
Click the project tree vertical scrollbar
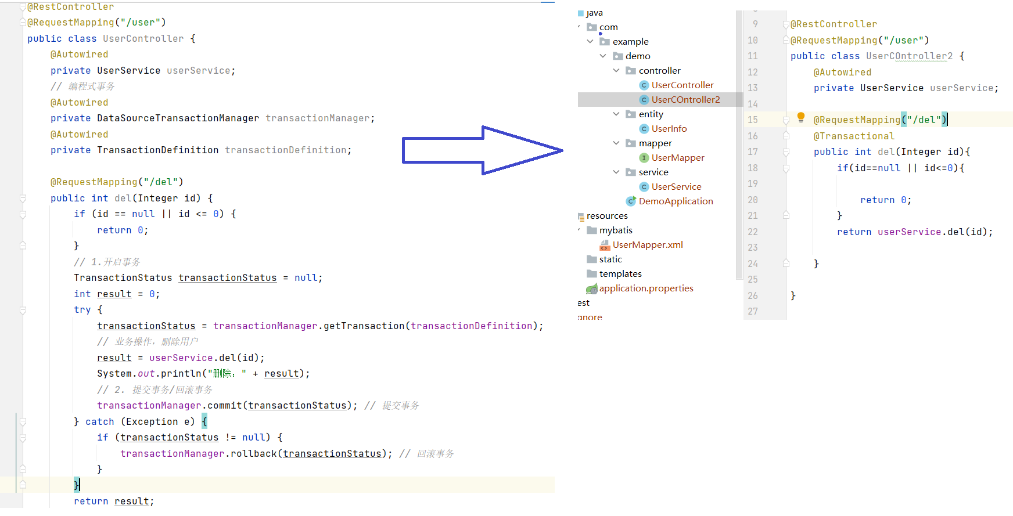point(739,145)
